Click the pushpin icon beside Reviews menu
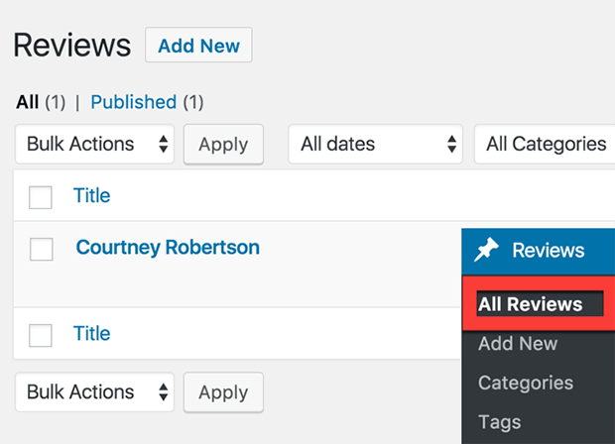Screen dimensions: 615x444 point(486,250)
